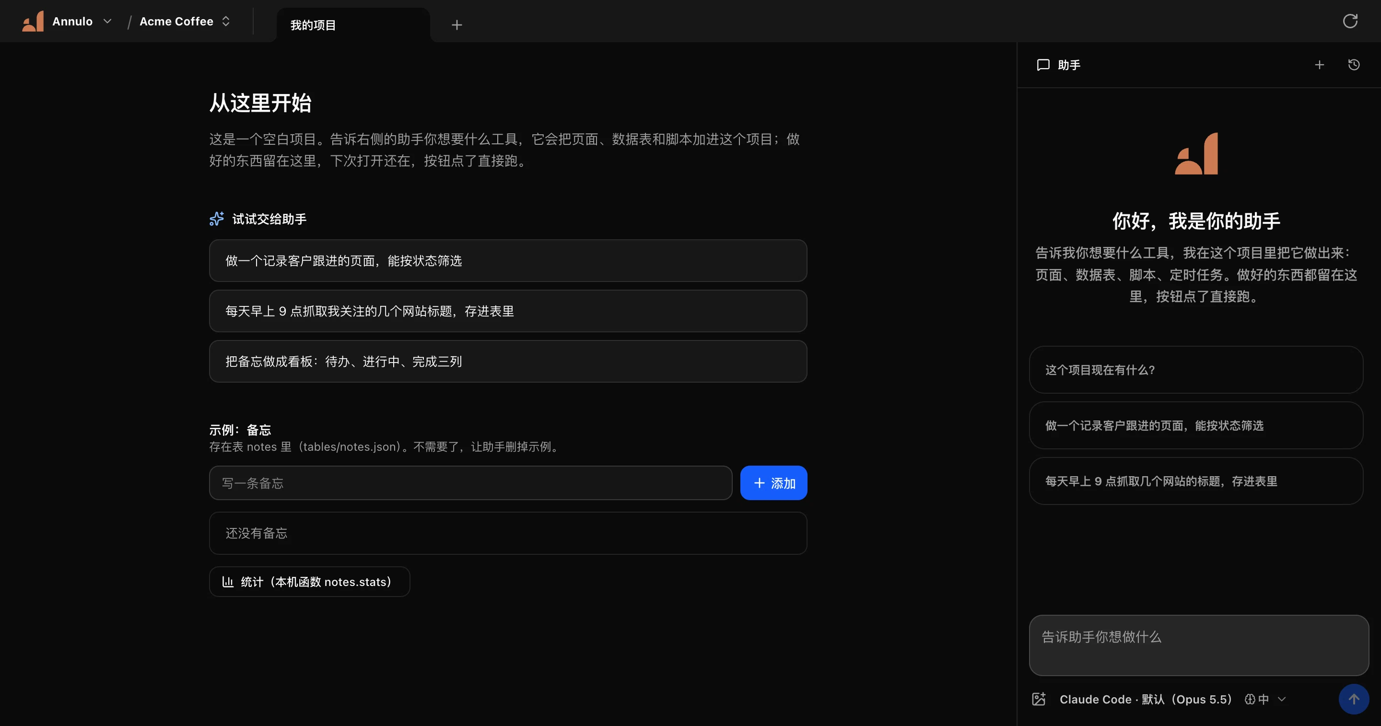Click the blue send arrow button
Image resolution: width=1381 pixels, height=726 pixels.
click(x=1354, y=699)
